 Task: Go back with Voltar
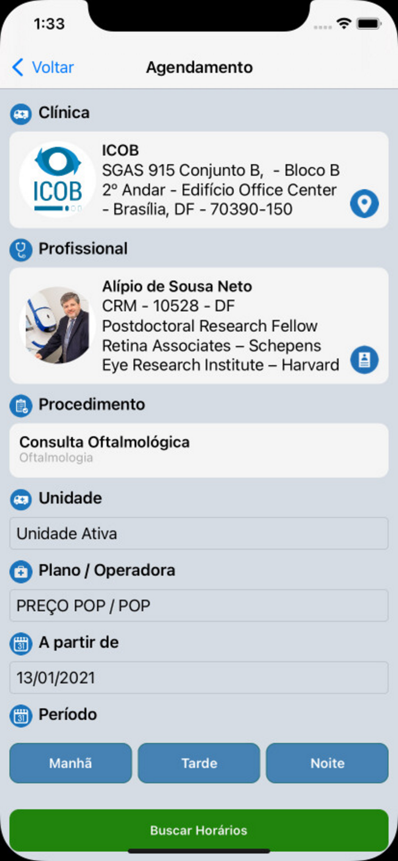tap(43, 68)
